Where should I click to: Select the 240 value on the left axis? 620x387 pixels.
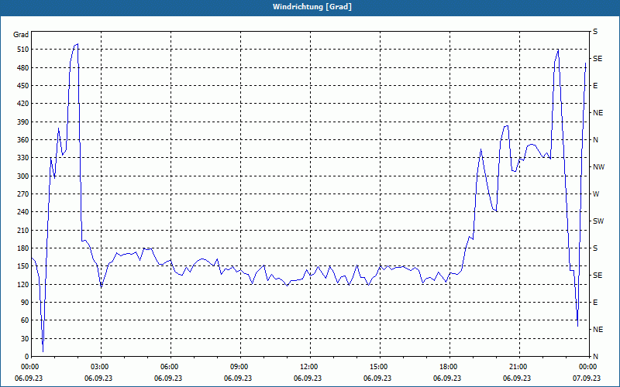click(22, 212)
